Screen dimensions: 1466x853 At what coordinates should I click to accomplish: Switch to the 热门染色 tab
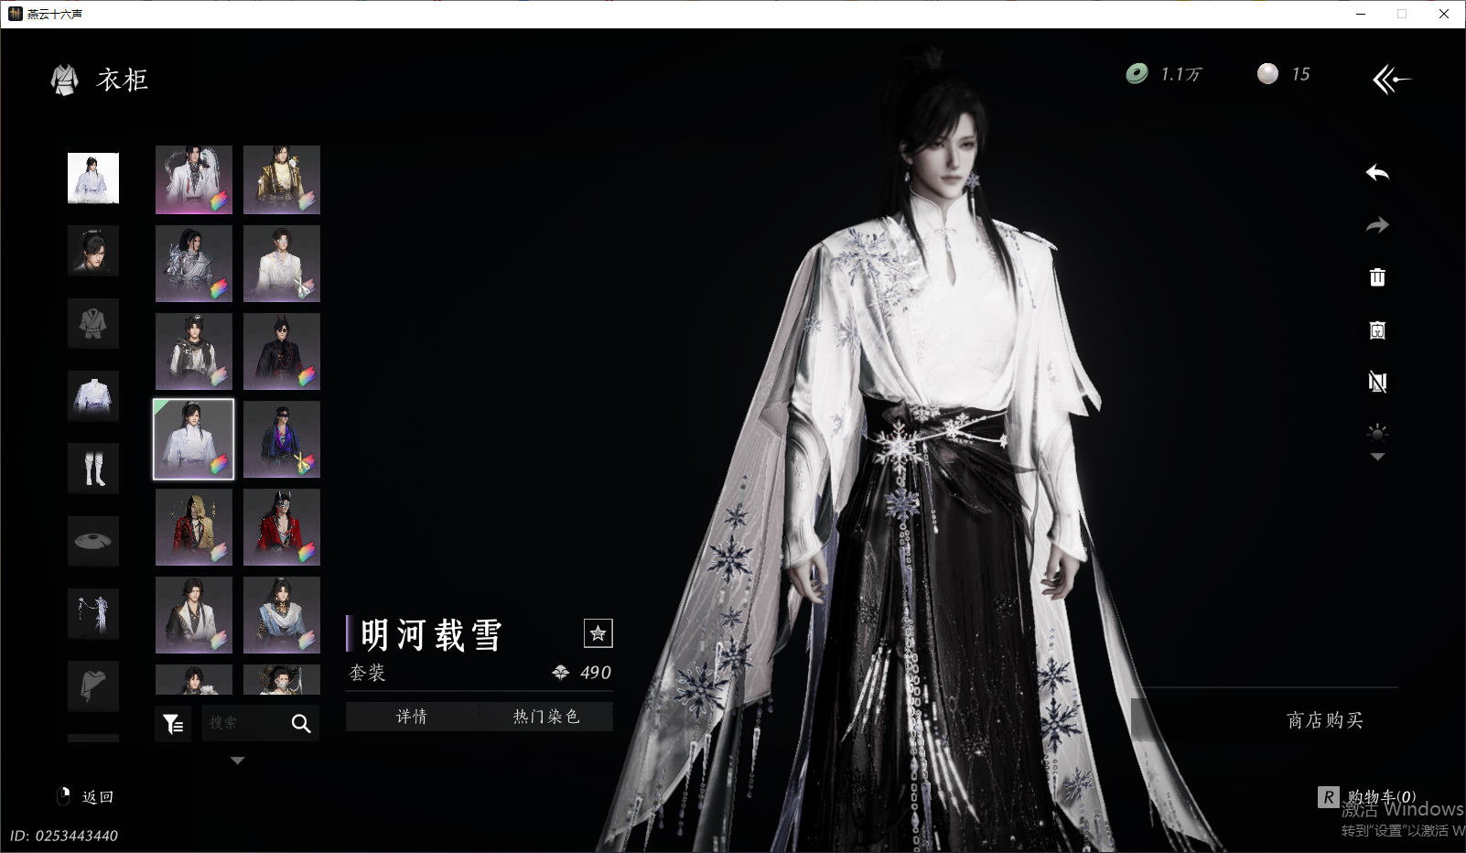point(546,717)
